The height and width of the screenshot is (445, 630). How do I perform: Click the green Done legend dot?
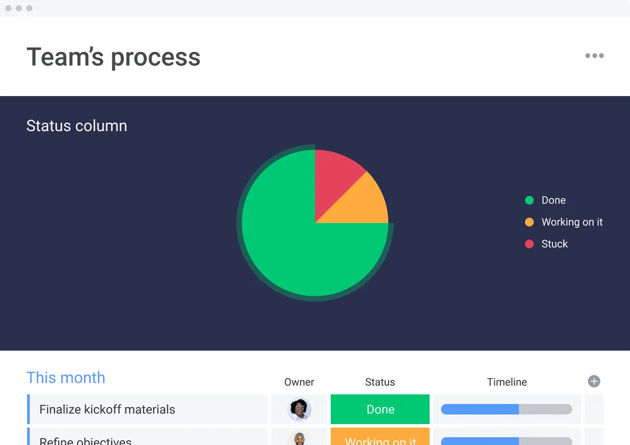point(529,200)
